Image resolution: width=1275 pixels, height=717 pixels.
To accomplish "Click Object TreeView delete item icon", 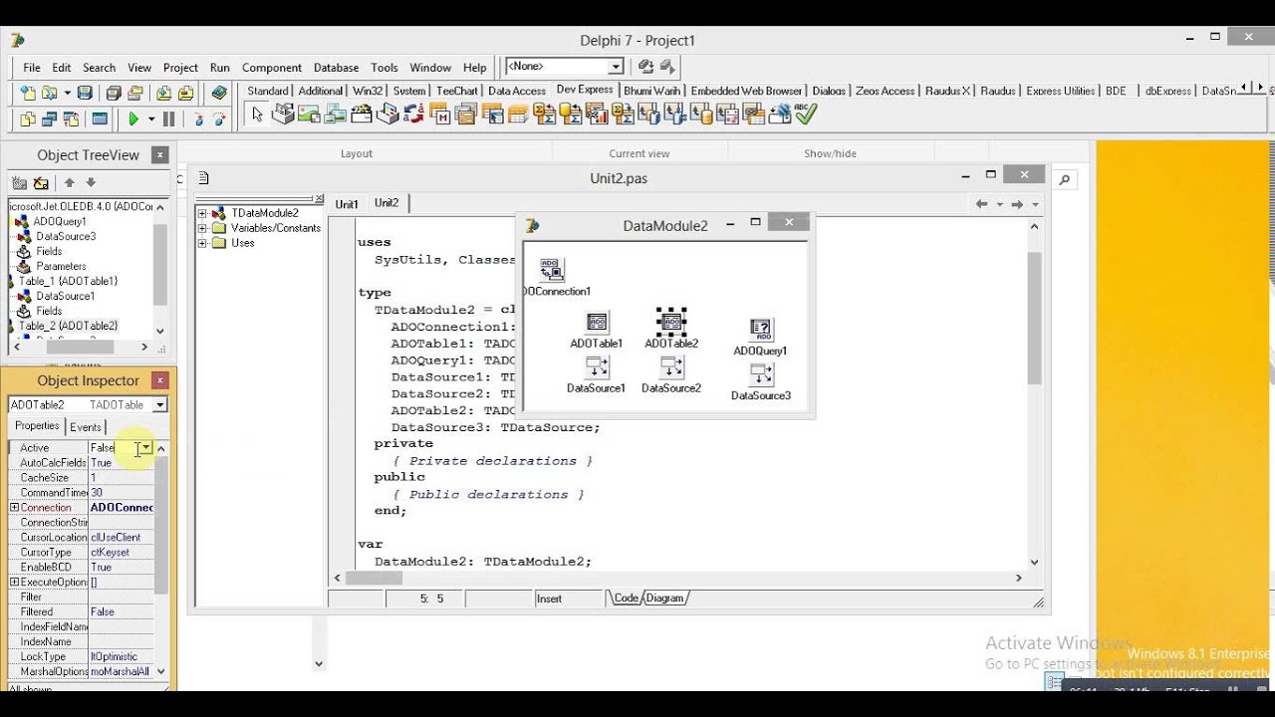I will coord(41,183).
